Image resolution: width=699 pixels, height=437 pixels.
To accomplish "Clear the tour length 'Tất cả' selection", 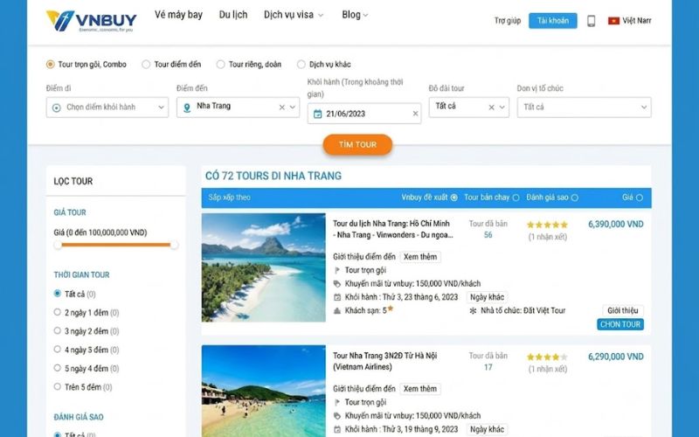I will 491,108.
